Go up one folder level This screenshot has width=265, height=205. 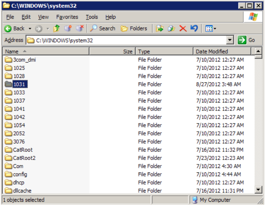click(x=56, y=29)
